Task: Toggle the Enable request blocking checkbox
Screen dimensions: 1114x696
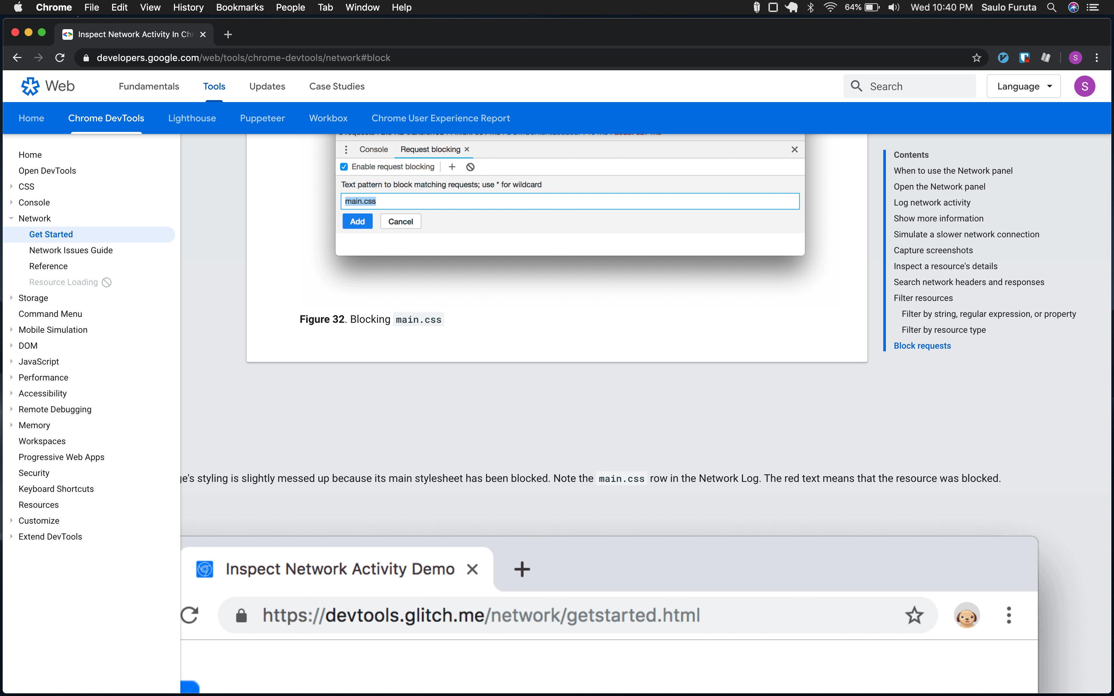Action: [344, 167]
